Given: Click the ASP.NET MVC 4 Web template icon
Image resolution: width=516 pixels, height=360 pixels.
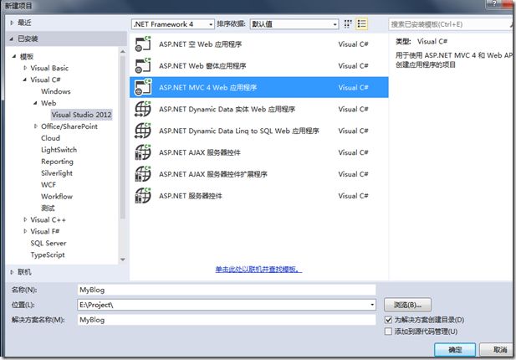Looking at the screenshot, I should tap(143, 88).
